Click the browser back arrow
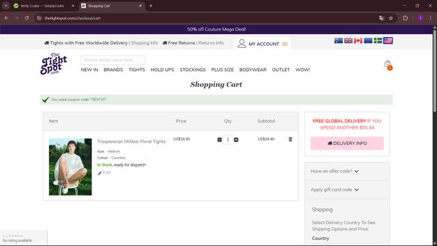This screenshot has width=437, height=246. coord(6,18)
